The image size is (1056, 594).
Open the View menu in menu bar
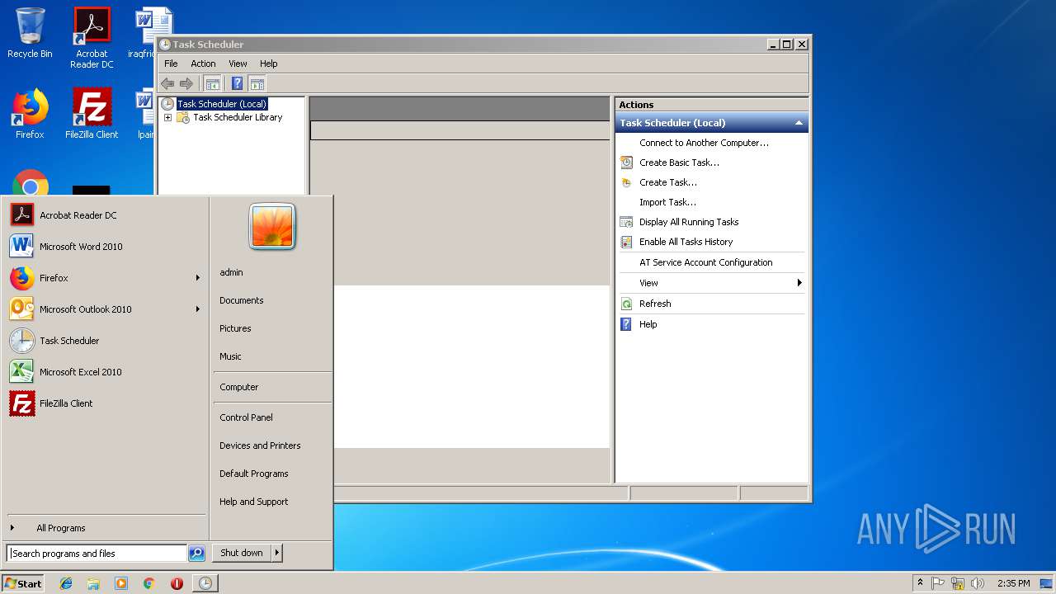(238, 64)
